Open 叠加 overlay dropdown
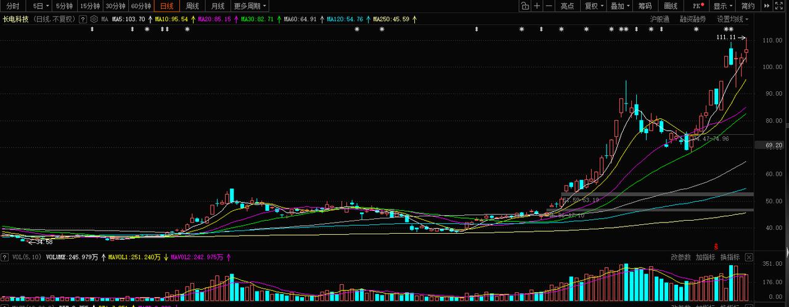This screenshot has height=307, width=789. (619, 6)
